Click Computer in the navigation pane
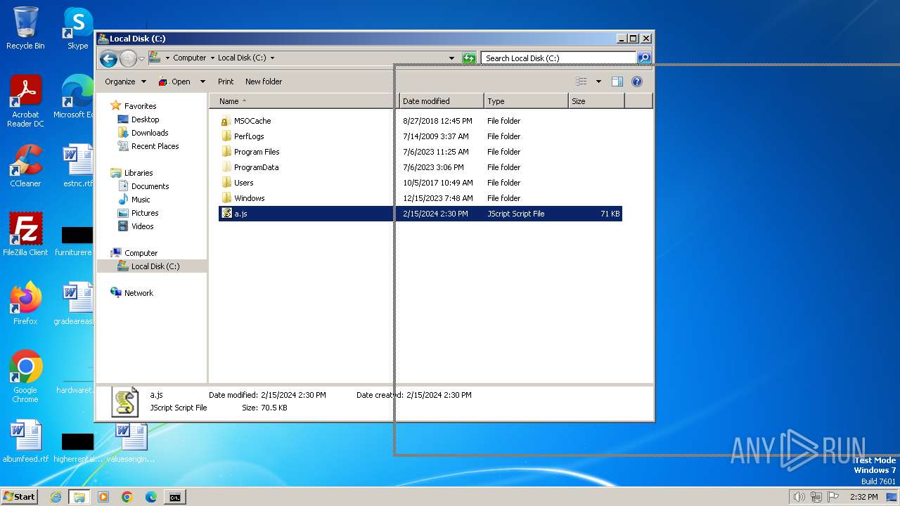 pyautogui.click(x=141, y=253)
